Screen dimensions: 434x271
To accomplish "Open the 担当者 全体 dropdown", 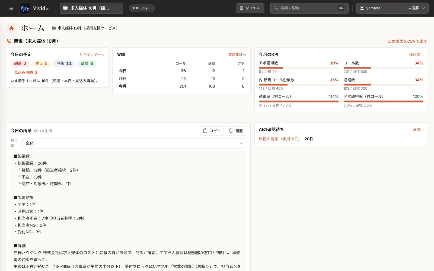I will [x=134, y=143].
